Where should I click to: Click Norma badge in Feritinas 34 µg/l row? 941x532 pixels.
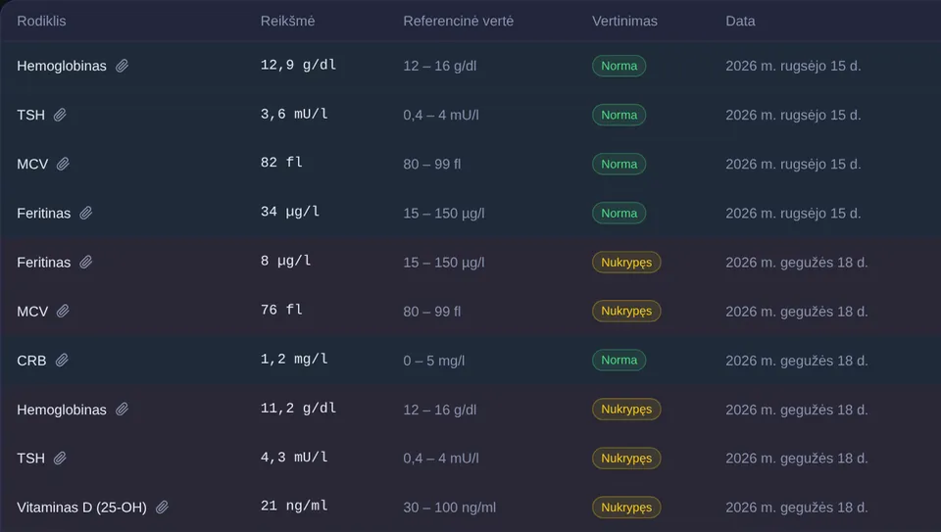(619, 214)
